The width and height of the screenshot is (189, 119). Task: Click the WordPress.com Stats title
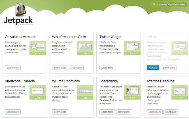tap(69, 37)
